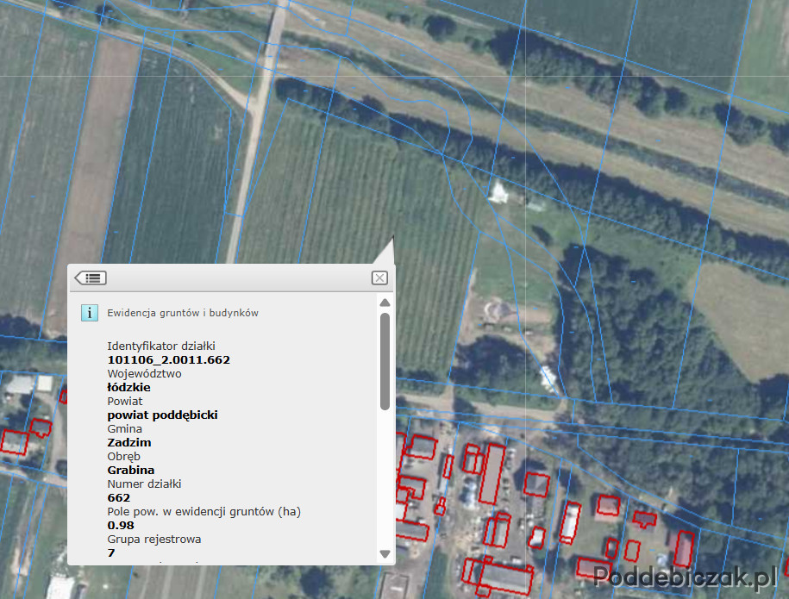Click the parcel identifier 101106_2.0011.662

coord(168,359)
